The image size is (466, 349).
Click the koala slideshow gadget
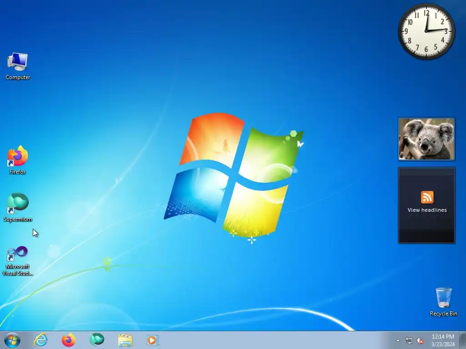point(426,139)
